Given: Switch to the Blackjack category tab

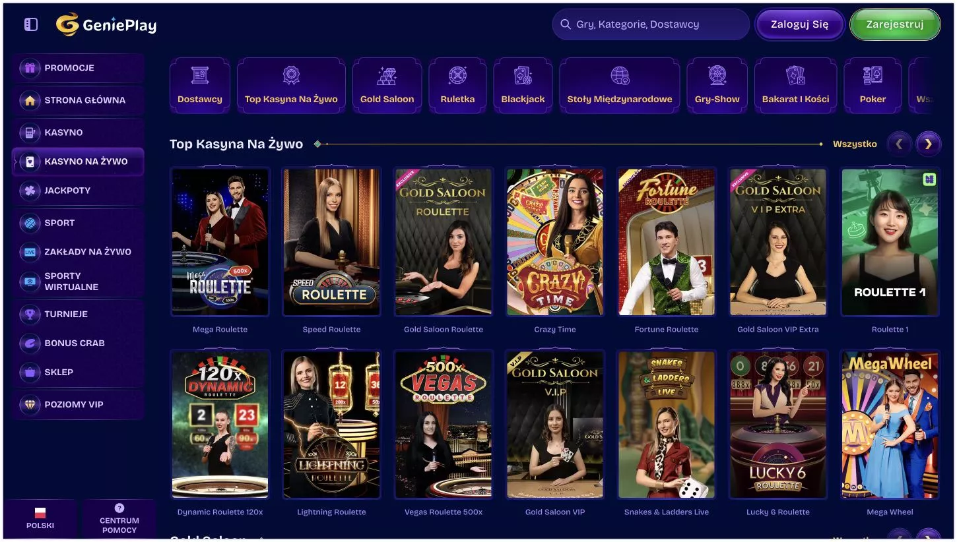Looking at the screenshot, I should pos(523,86).
